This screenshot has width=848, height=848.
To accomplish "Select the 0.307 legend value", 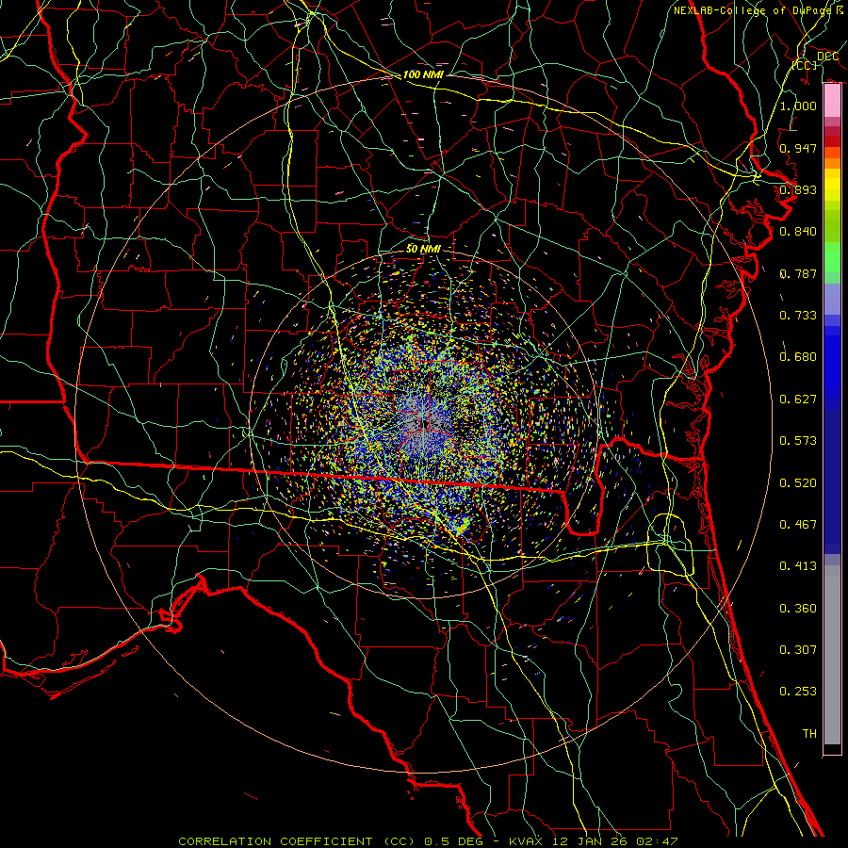I will click(x=798, y=650).
